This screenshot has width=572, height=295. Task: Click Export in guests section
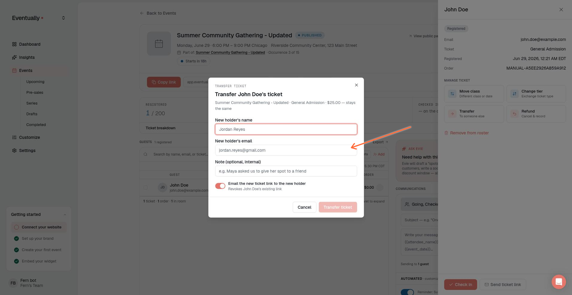point(380,142)
